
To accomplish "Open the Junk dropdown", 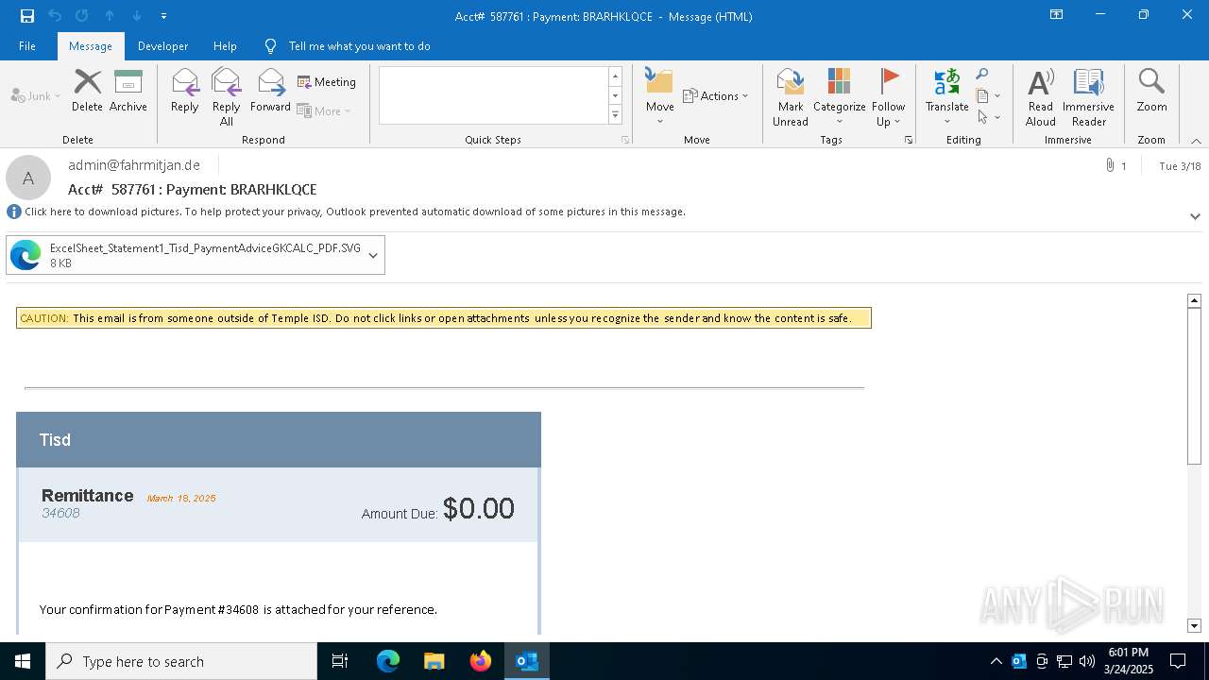I will (x=36, y=95).
